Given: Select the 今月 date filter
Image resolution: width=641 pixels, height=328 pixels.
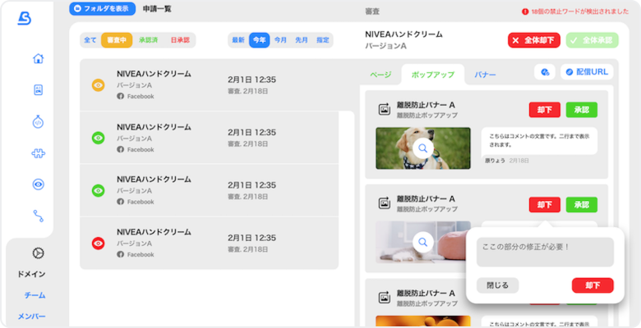Looking at the screenshot, I should pos(280,40).
